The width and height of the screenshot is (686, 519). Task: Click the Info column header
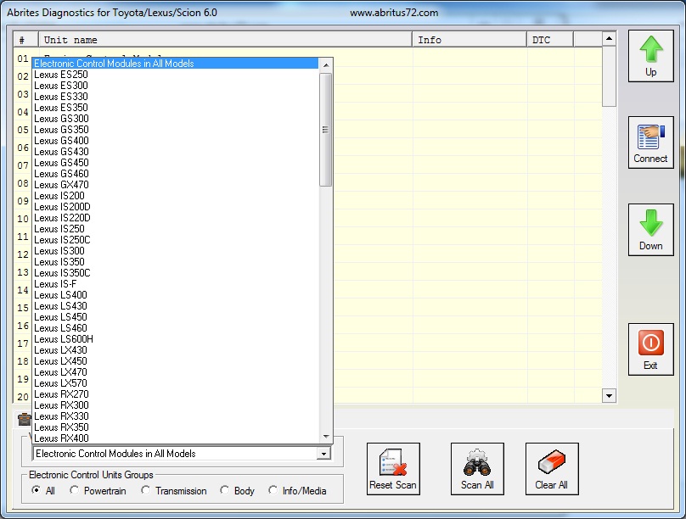pyautogui.click(x=470, y=40)
